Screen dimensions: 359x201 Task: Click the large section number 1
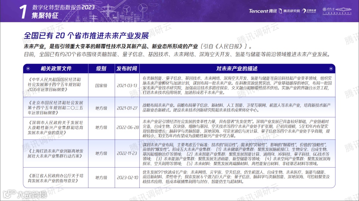[x=23, y=12]
